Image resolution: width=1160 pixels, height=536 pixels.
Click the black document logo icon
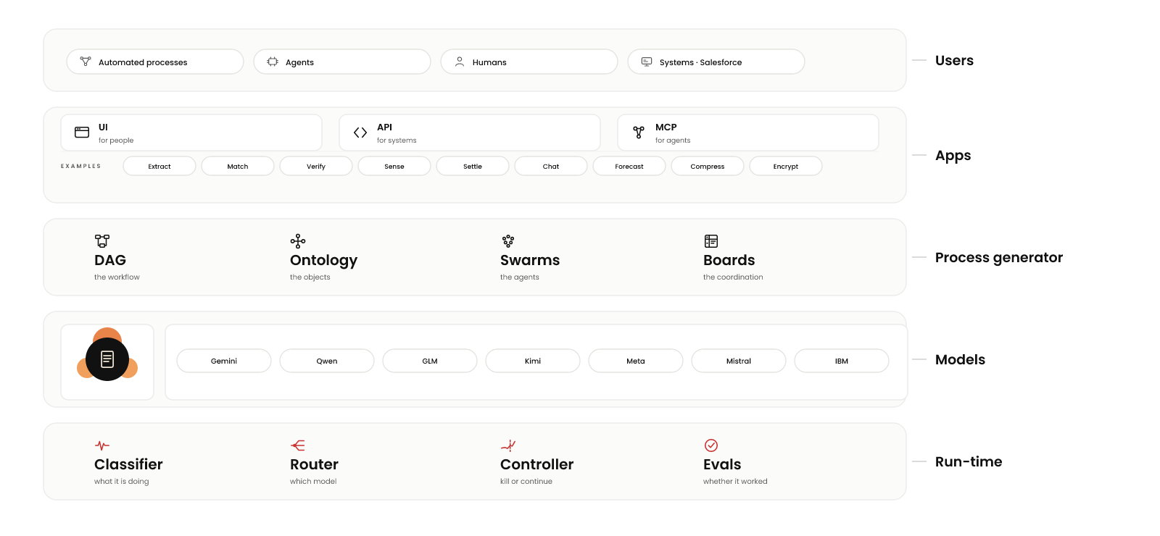[x=107, y=359]
